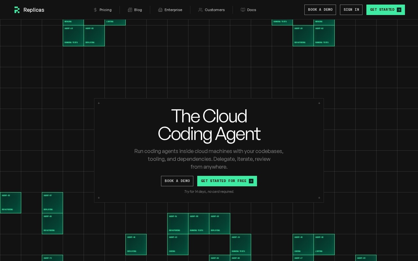
Task: Click the header Get Started button
Action: (386, 10)
